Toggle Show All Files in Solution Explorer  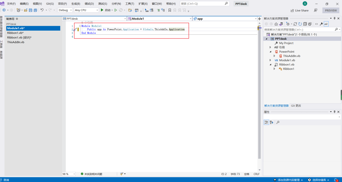(x=310, y=24)
